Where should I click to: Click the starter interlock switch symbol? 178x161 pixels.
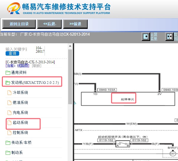pyautogui.click(x=123, y=144)
